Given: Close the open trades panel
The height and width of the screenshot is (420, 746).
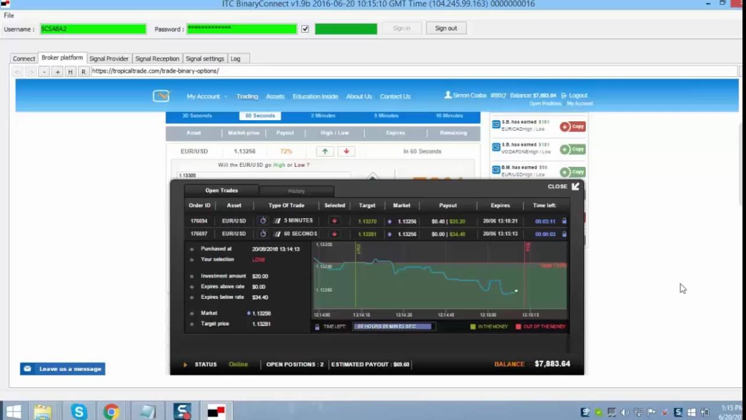Looking at the screenshot, I should [564, 187].
